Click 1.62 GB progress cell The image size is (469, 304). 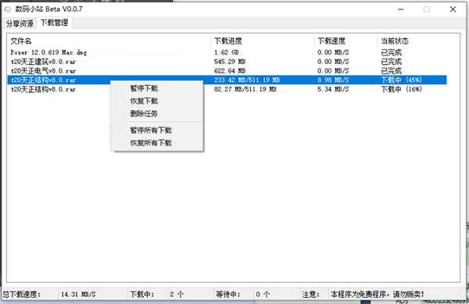click(227, 52)
